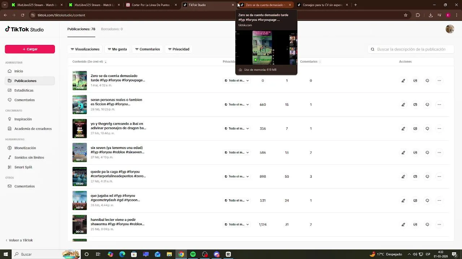The image size is (462, 259).
Task: Open 'hannibal lecter viene a pedir' post title
Action: point(118,222)
